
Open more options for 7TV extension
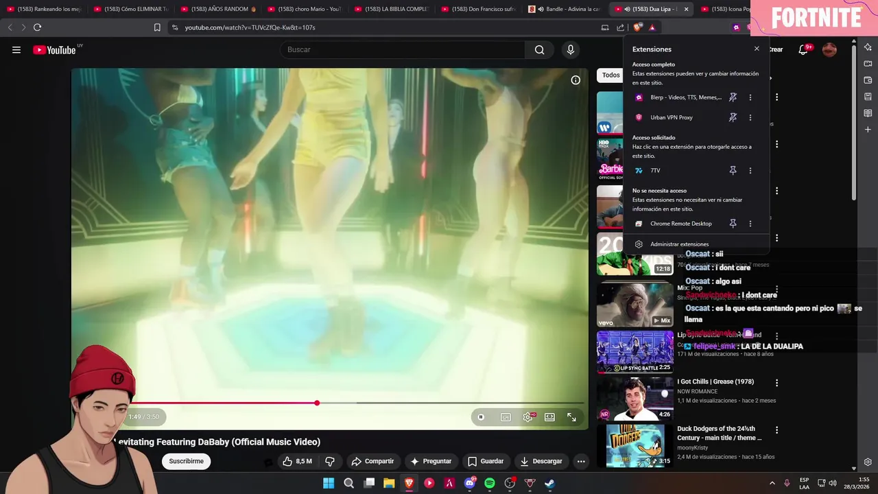(x=750, y=170)
